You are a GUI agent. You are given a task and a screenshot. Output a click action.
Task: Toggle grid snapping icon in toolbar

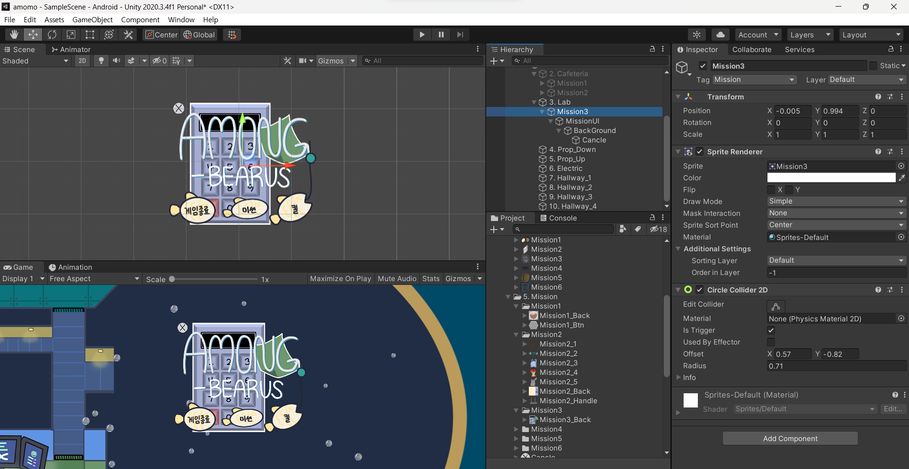pos(232,35)
